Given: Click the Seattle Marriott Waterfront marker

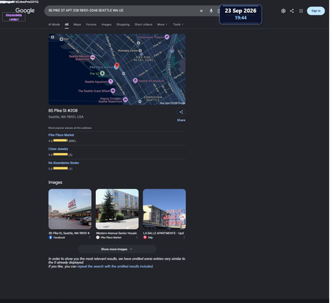Looking at the screenshot, I should [93, 57].
